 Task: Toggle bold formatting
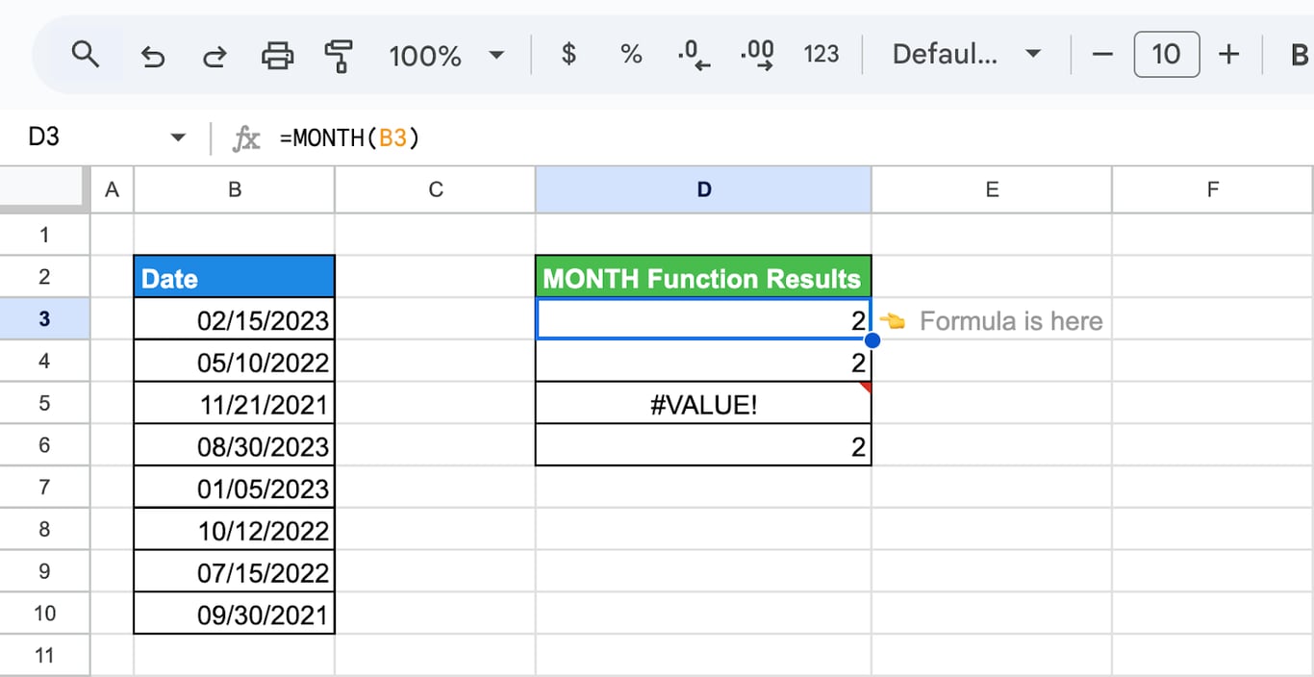pos(1299,55)
